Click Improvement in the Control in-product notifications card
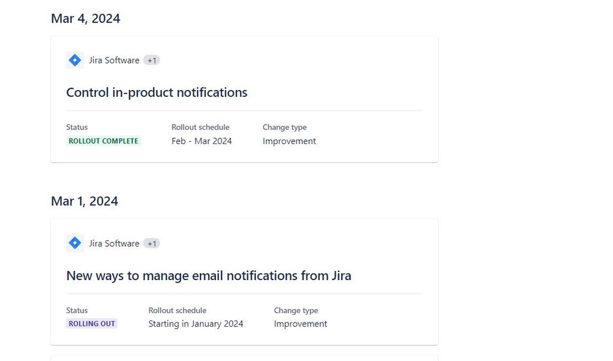 click(289, 141)
